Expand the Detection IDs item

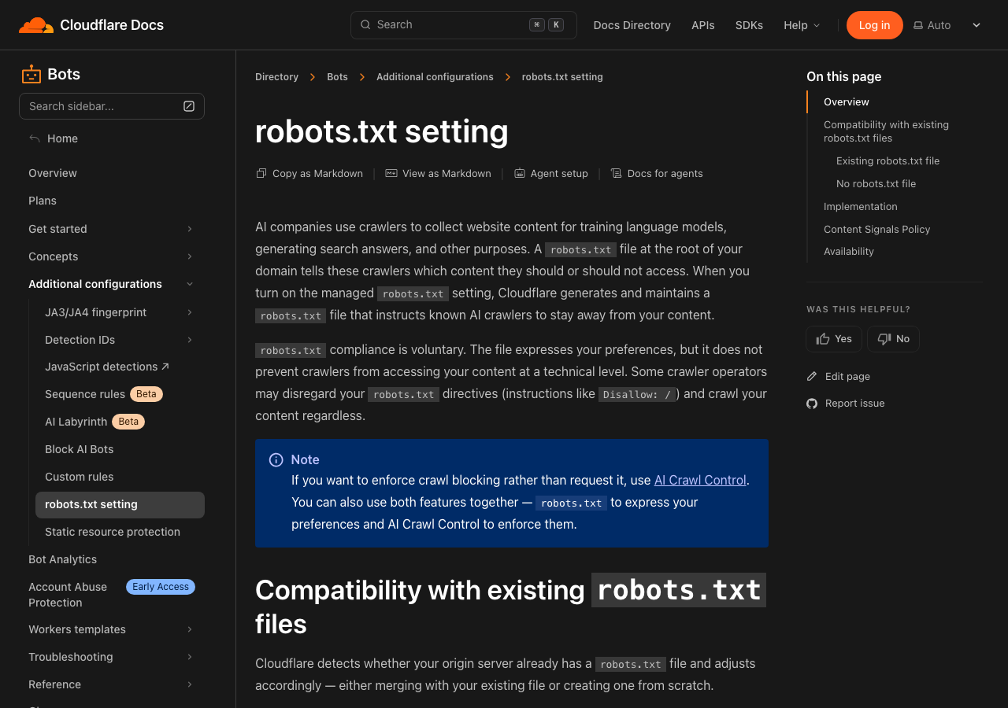click(x=190, y=340)
